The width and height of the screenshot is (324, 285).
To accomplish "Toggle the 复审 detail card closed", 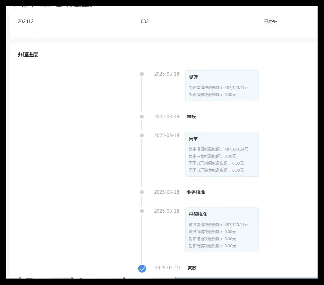I will [x=222, y=154].
